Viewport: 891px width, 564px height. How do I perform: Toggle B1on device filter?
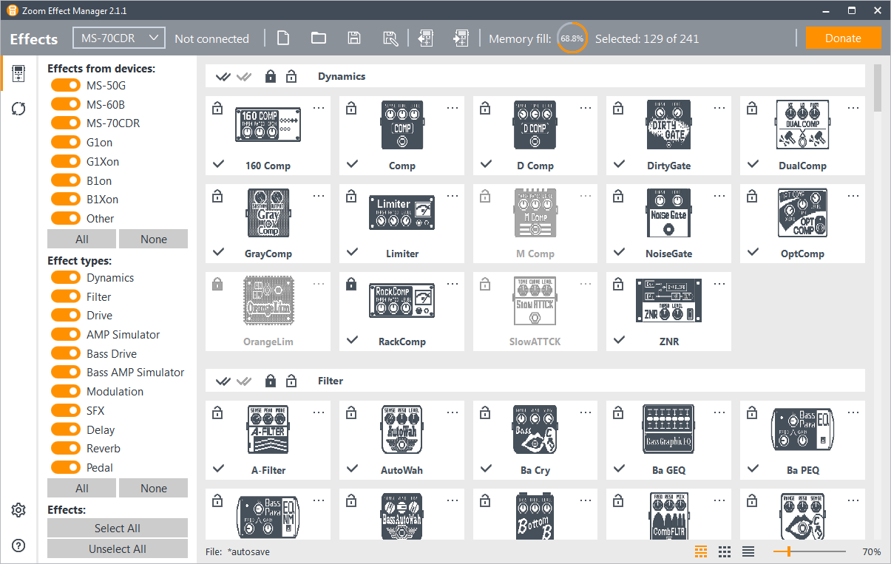click(x=66, y=180)
